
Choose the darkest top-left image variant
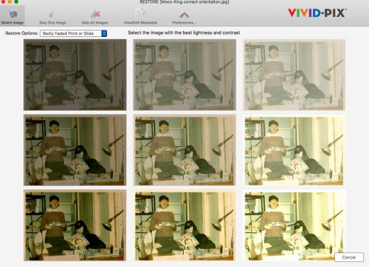(75, 75)
